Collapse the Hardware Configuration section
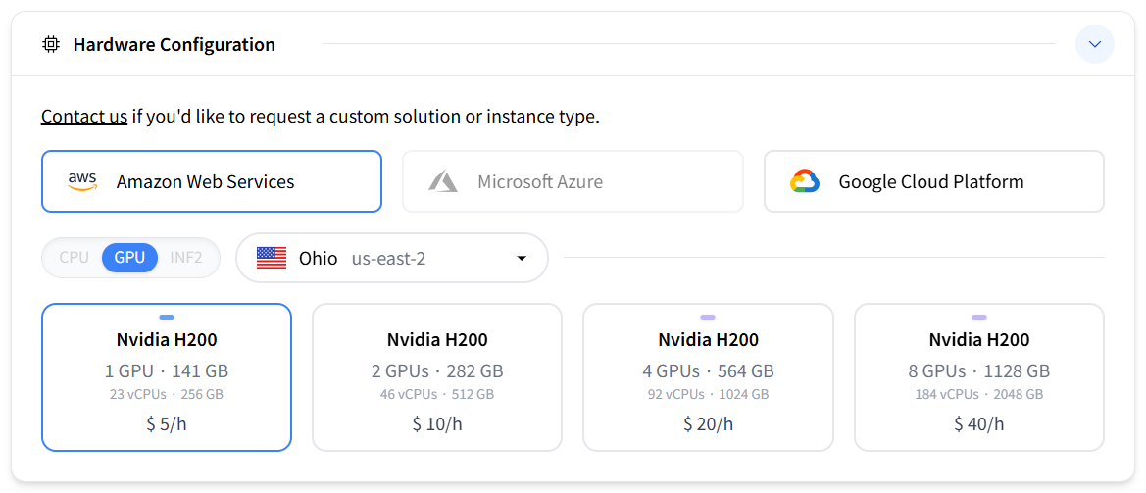The image size is (1146, 493). (x=1094, y=44)
